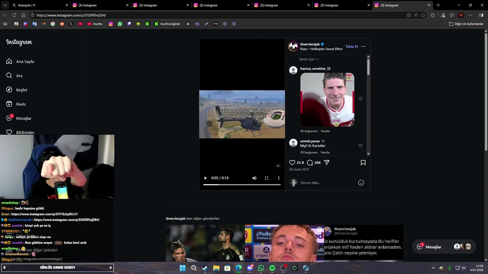Open emoji picker in comment box
This screenshot has width=488, height=274.
[361, 183]
